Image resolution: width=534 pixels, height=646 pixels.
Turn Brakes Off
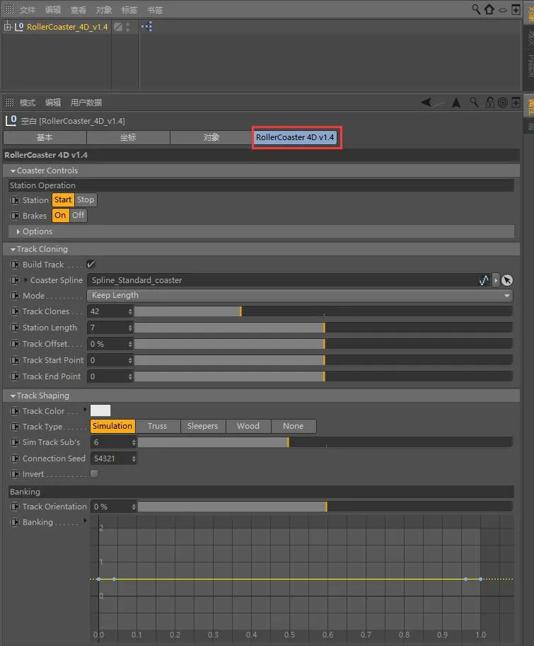[79, 216]
